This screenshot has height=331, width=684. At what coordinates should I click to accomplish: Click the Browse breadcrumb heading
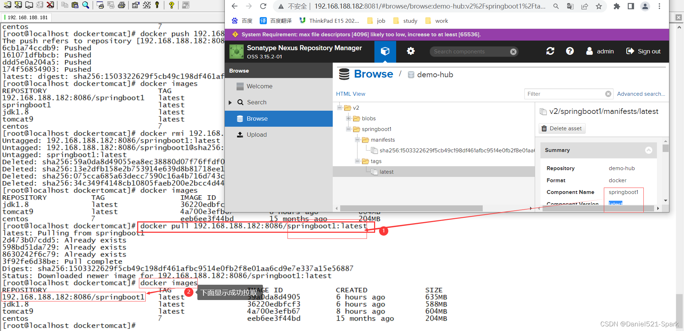point(373,74)
